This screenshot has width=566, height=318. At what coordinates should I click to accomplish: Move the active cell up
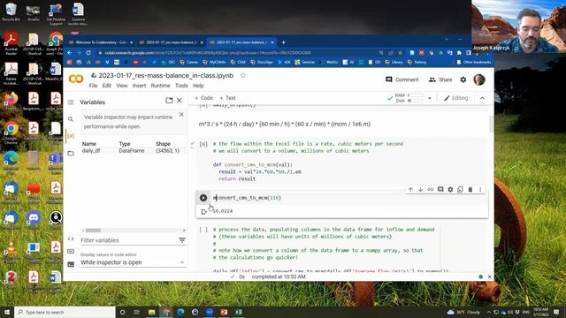[410, 189]
